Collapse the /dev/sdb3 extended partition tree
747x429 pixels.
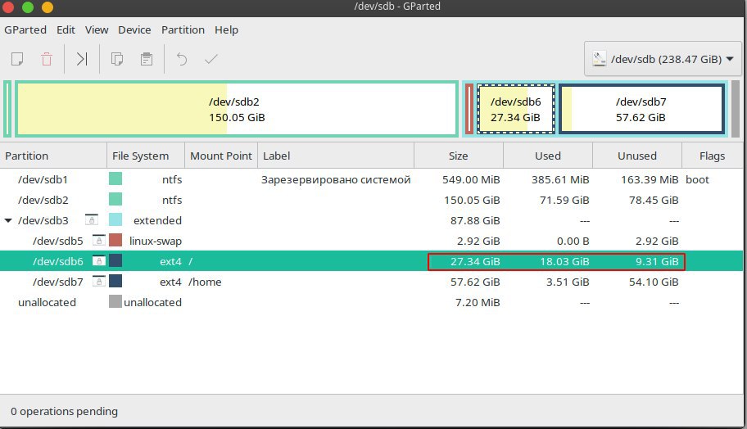tap(8, 220)
